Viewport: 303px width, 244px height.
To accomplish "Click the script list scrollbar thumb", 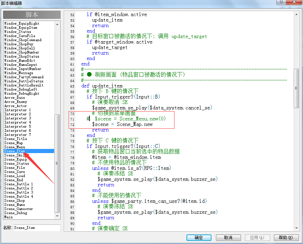I will pyautogui.click(x=57, y=163).
